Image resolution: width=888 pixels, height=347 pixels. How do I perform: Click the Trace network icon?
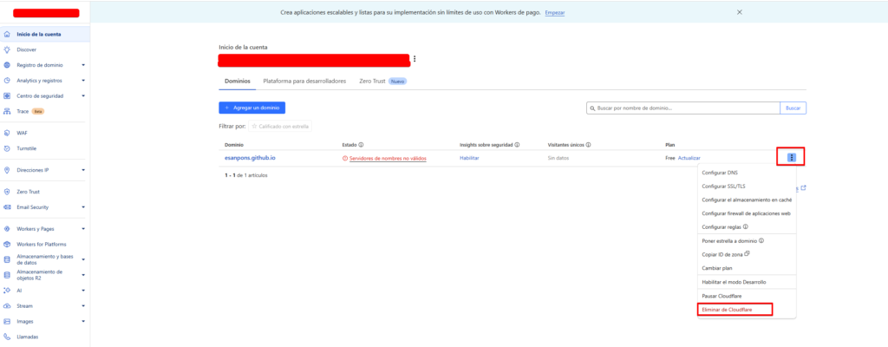point(7,112)
